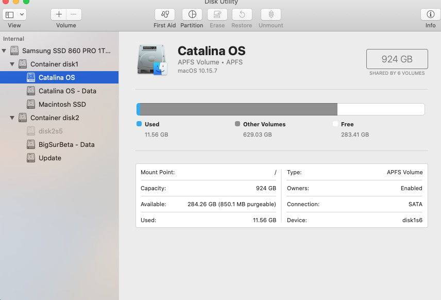Screen dimensions: 441x300
Task: Click the Samsung SSD drive icon
Action: tap(14, 51)
